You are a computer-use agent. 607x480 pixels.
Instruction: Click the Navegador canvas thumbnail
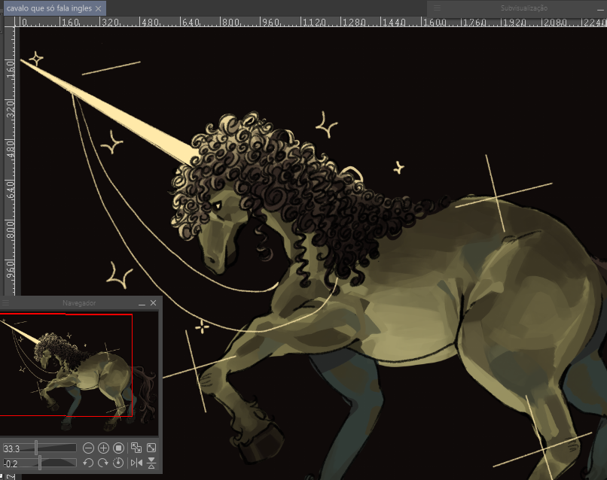(x=79, y=372)
